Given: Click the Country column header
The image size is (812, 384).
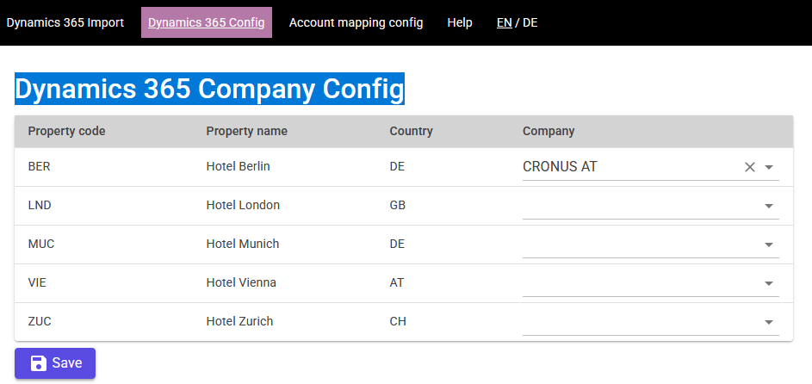Looking at the screenshot, I should (x=411, y=132).
